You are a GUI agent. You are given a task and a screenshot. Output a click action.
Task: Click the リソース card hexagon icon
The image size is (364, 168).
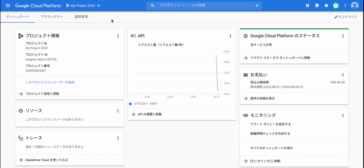[21, 111]
